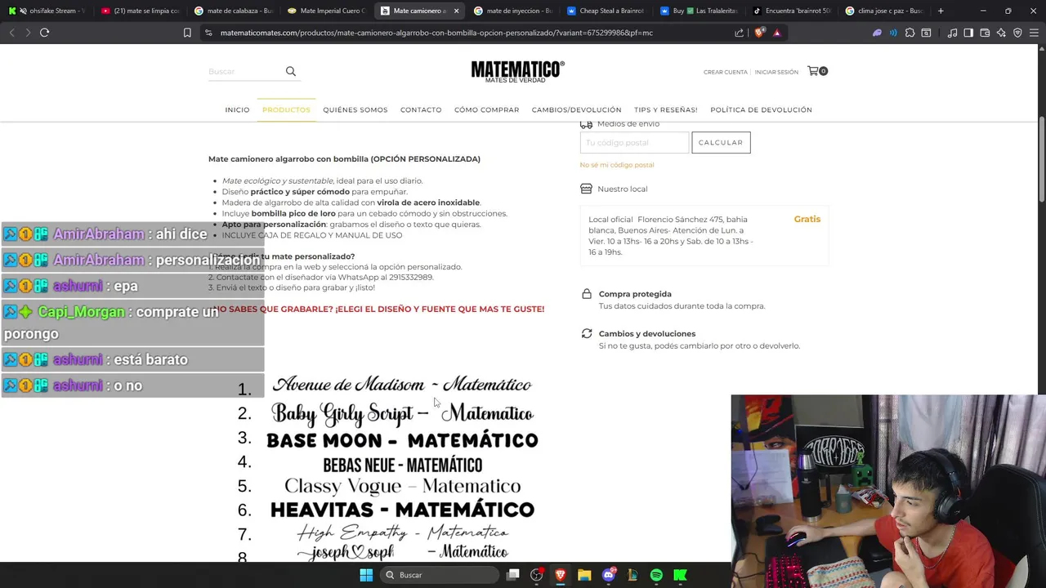The image size is (1046, 588).
Task: Click the CALCULAR shipping button
Action: point(721,143)
